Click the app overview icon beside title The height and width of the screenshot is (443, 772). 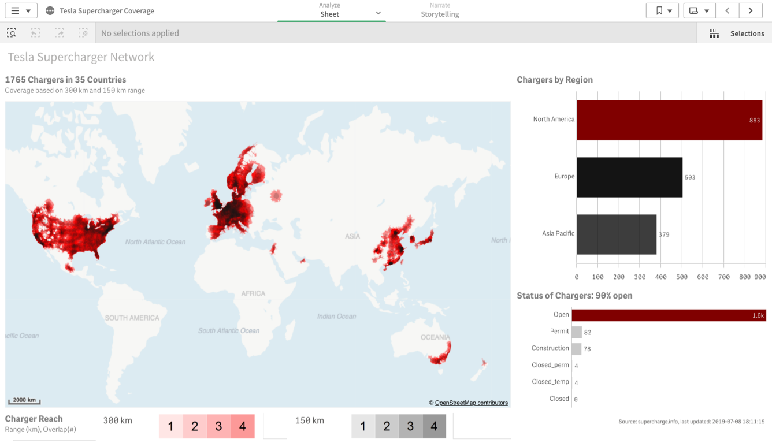click(x=50, y=11)
